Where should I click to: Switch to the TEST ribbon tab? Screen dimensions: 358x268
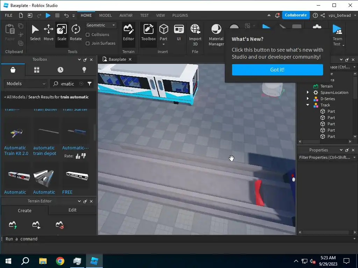(144, 15)
